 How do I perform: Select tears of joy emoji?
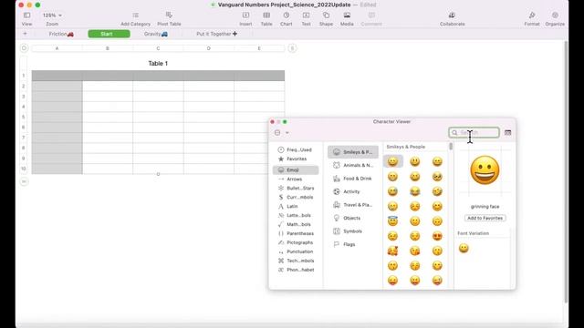[x=415, y=191]
